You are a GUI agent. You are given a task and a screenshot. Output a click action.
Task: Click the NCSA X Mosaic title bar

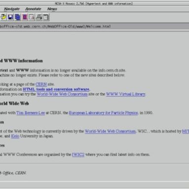pos(94,3)
